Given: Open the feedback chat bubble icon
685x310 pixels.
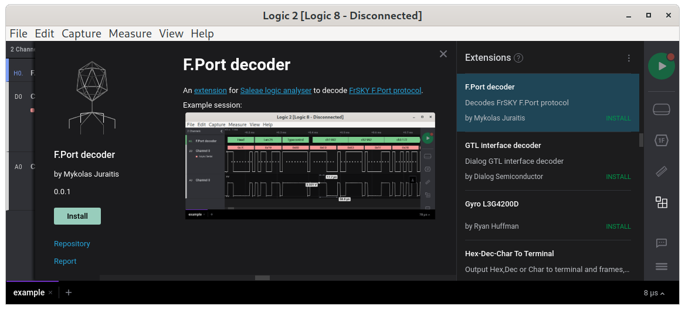Looking at the screenshot, I should [x=662, y=243].
